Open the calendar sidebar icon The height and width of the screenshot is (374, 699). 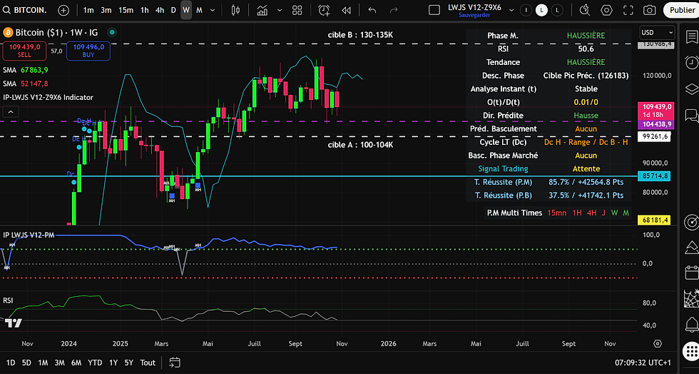(x=691, y=272)
